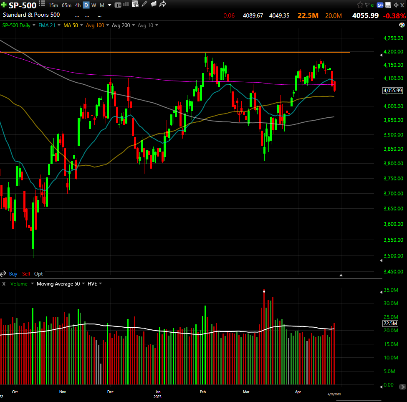This screenshot has height=402, width=407.
Task: Click the orange 22.5M volume value in the header
Action: (x=308, y=15)
